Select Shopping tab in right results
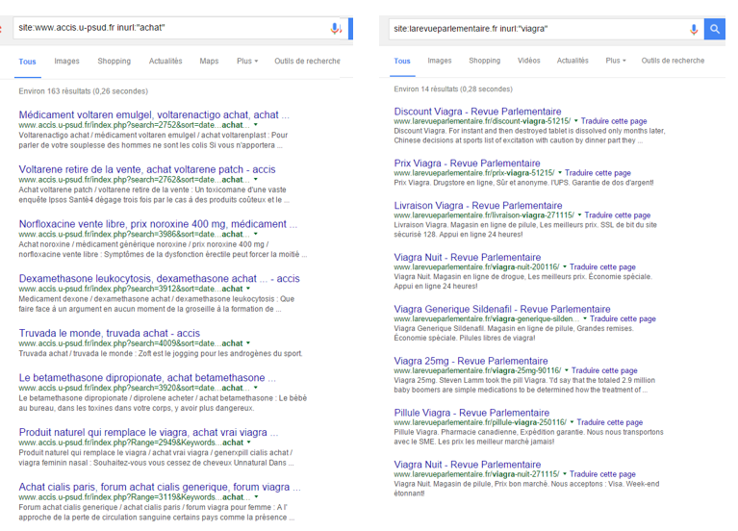Image resolution: width=738 pixels, height=531 pixels. click(x=484, y=61)
